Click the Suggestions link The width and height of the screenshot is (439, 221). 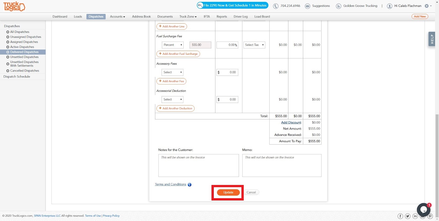[321, 6]
